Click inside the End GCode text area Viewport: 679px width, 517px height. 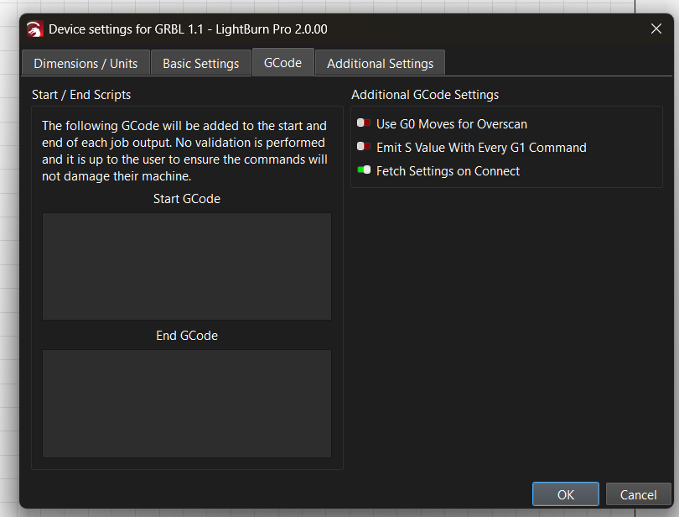click(187, 404)
